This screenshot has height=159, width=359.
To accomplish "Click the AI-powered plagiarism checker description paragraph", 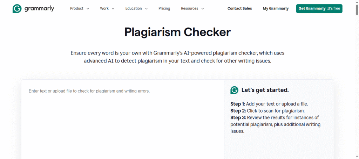I will [177, 57].
